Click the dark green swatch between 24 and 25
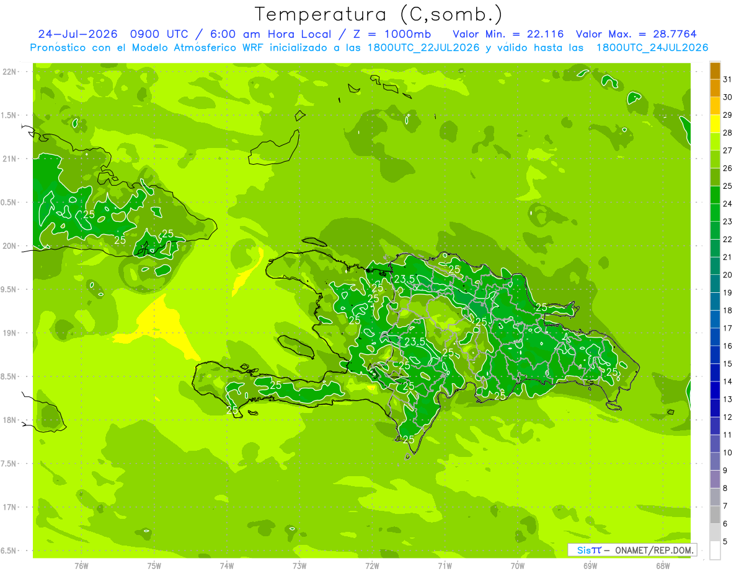This screenshot has width=744, height=574. (715, 195)
